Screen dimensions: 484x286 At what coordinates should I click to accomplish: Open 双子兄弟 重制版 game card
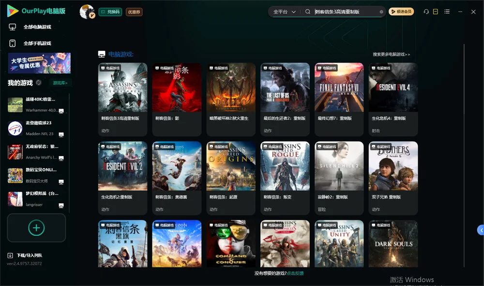pyautogui.click(x=393, y=178)
